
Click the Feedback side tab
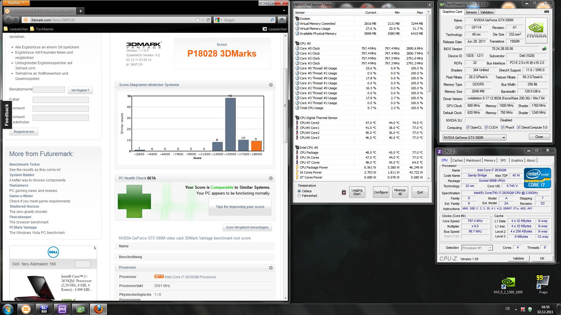[x=7, y=115]
